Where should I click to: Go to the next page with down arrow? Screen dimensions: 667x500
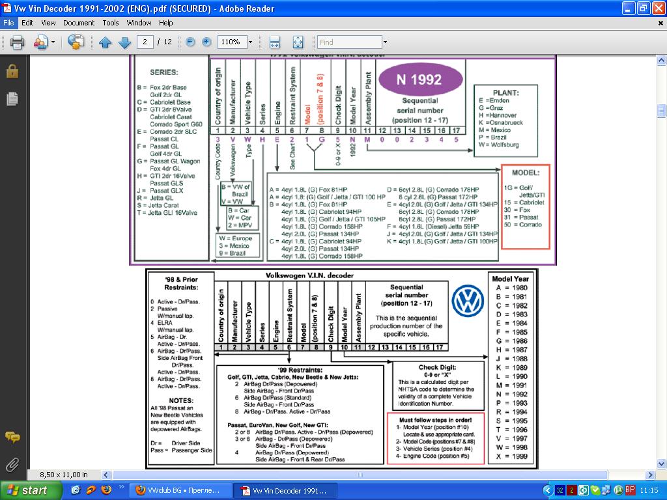[124, 42]
